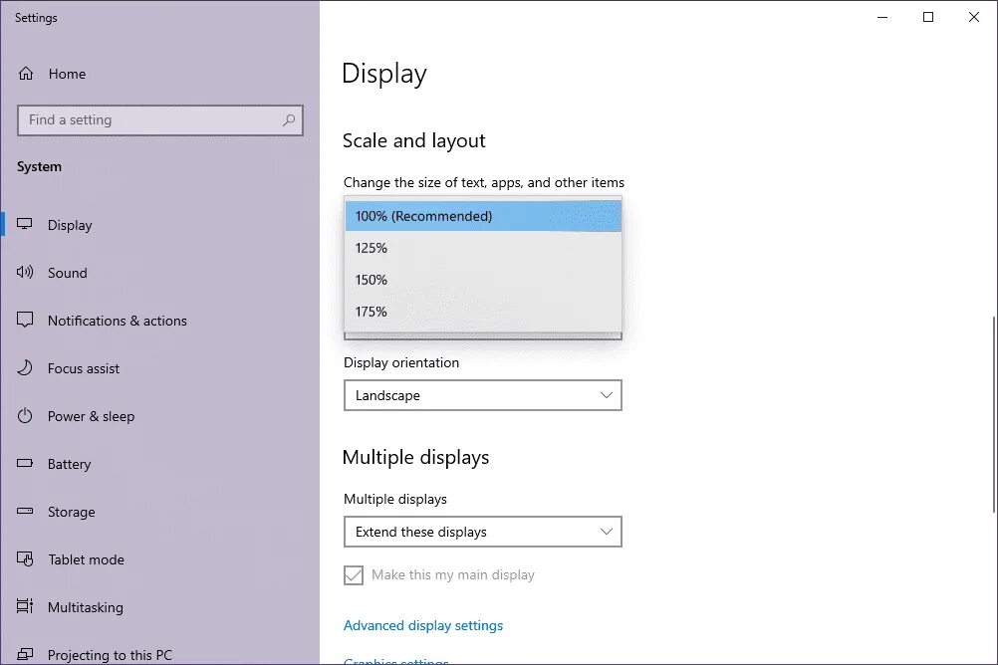Open Advanced display settings link
Screen dimensions: 998x665
click(423, 625)
